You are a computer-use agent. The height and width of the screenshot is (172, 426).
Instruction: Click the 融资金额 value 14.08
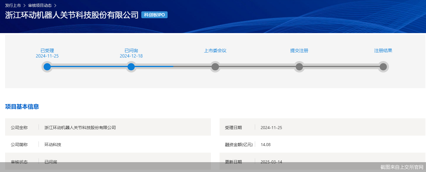pos(265,145)
